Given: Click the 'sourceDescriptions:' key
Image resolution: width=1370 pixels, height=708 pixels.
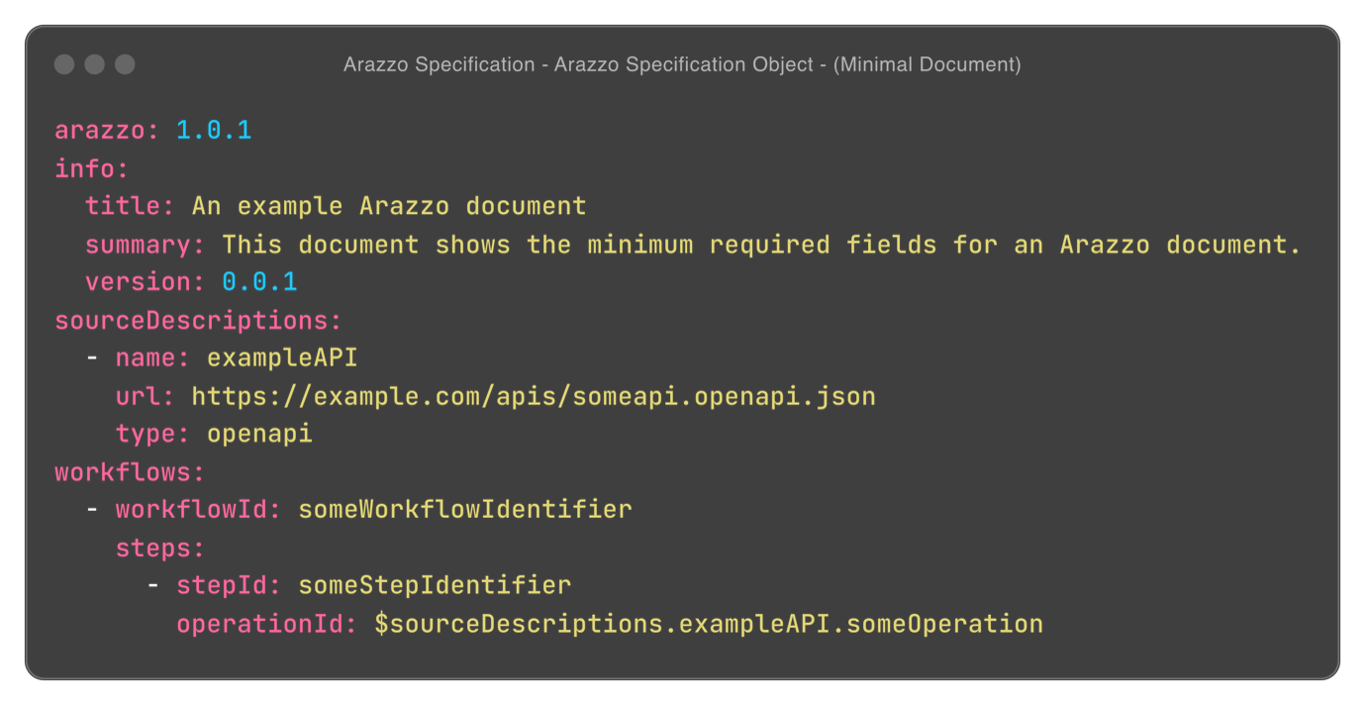Looking at the screenshot, I should click(199, 321).
